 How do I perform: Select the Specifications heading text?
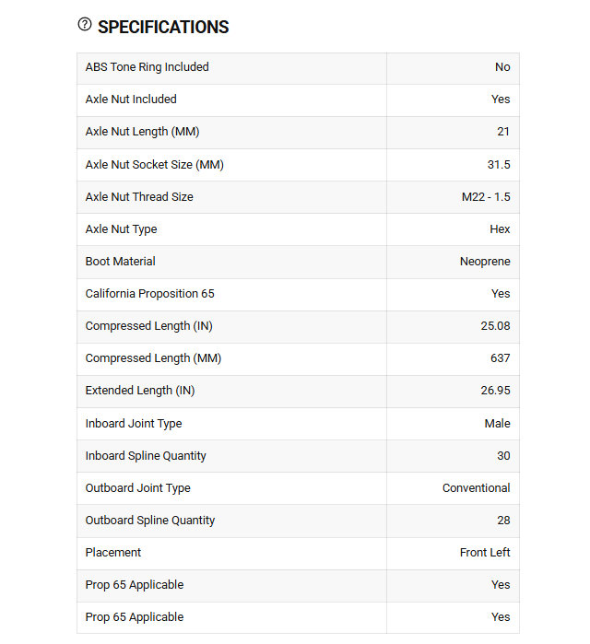(163, 27)
